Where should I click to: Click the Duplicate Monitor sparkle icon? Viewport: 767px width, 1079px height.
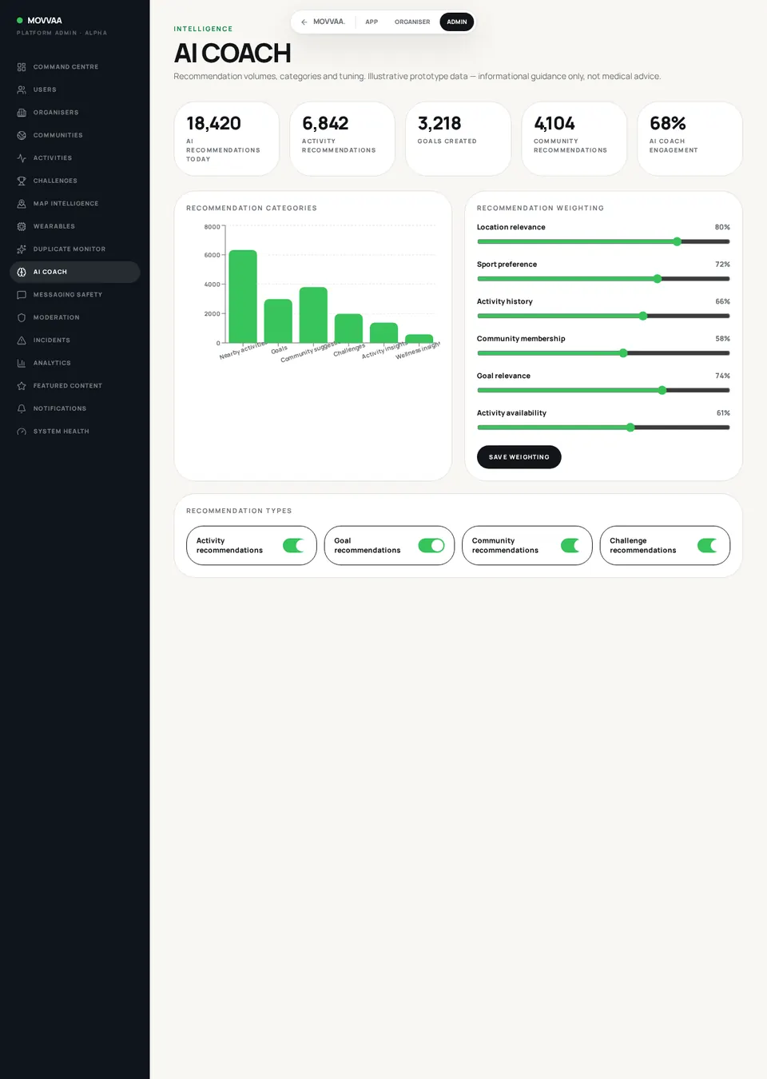pos(22,249)
